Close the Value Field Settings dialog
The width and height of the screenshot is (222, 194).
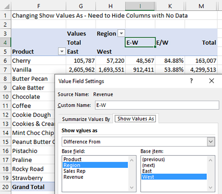pyautogui.click(x=211, y=81)
